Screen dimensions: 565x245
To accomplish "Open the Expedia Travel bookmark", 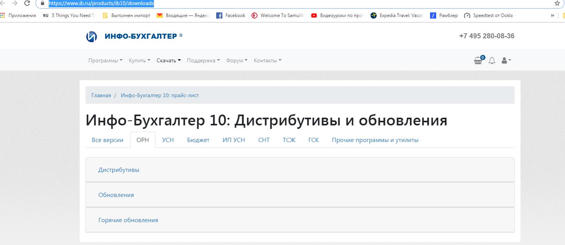I will coord(397,15).
